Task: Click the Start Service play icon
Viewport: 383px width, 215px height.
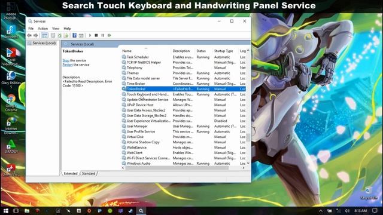Action: 90,35
